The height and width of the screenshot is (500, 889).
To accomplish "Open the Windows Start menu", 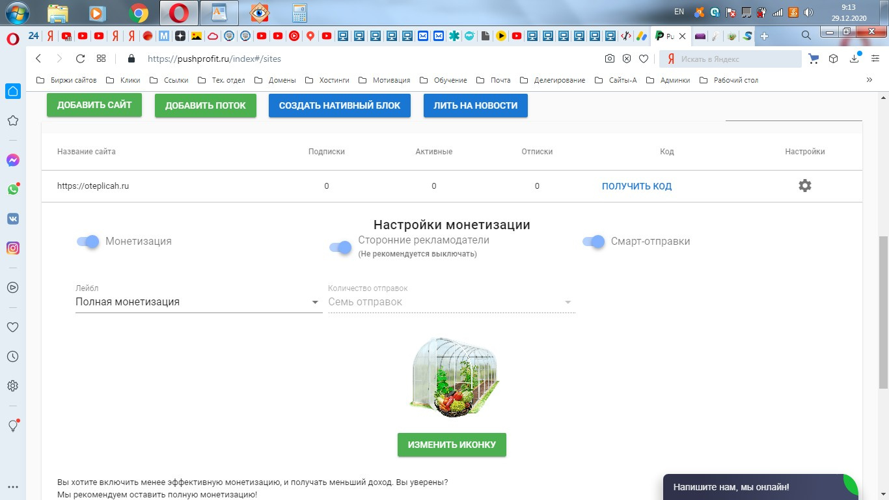I will [17, 12].
